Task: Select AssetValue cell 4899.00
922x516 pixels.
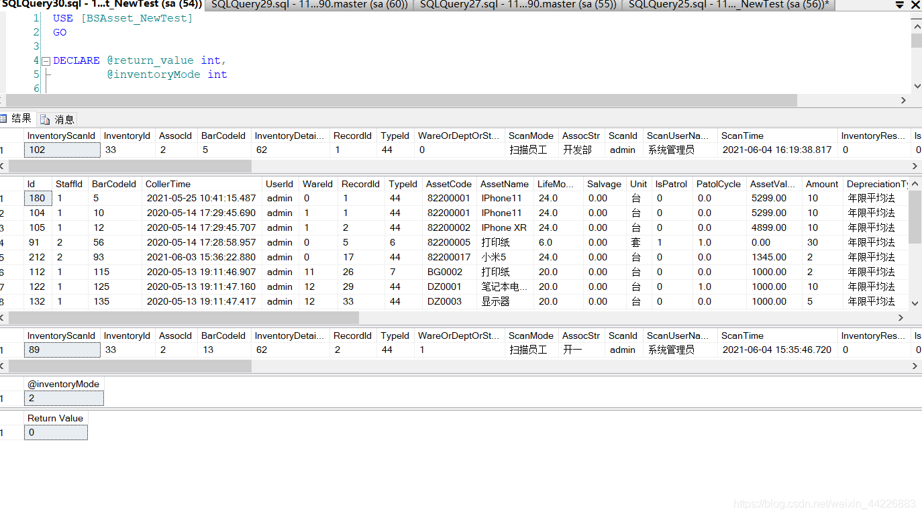Action: [x=774, y=227]
